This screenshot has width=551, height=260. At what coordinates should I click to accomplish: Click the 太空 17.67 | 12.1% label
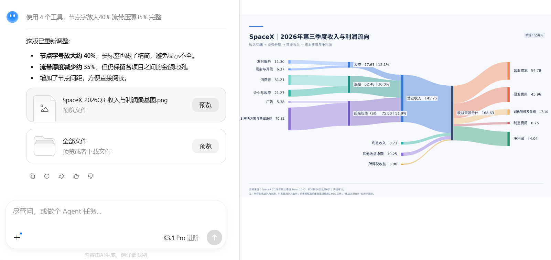pyautogui.click(x=371, y=65)
